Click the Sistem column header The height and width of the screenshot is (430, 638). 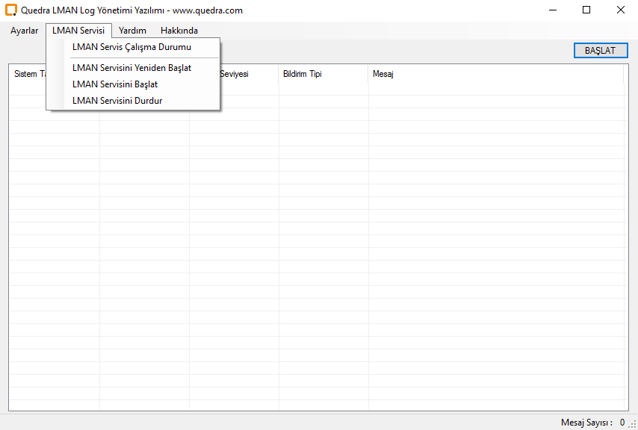(28, 74)
